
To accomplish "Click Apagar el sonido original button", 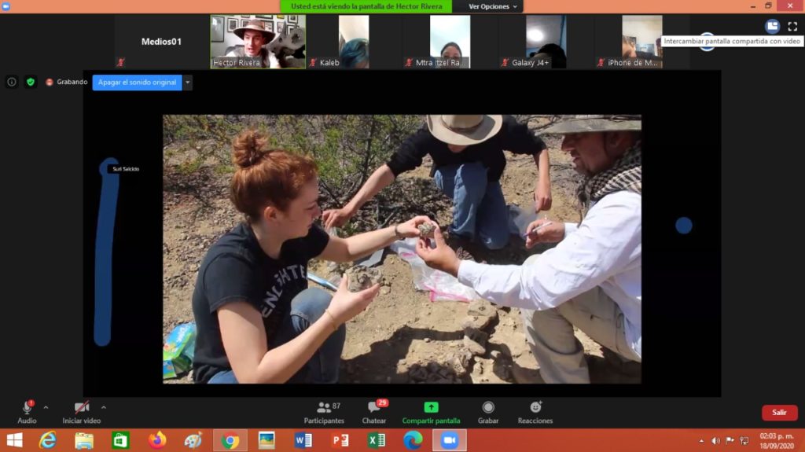I will click(137, 83).
